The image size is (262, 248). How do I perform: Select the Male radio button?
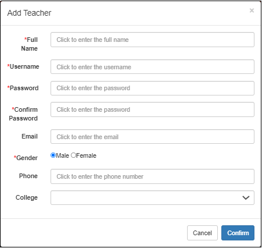(53, 155)
